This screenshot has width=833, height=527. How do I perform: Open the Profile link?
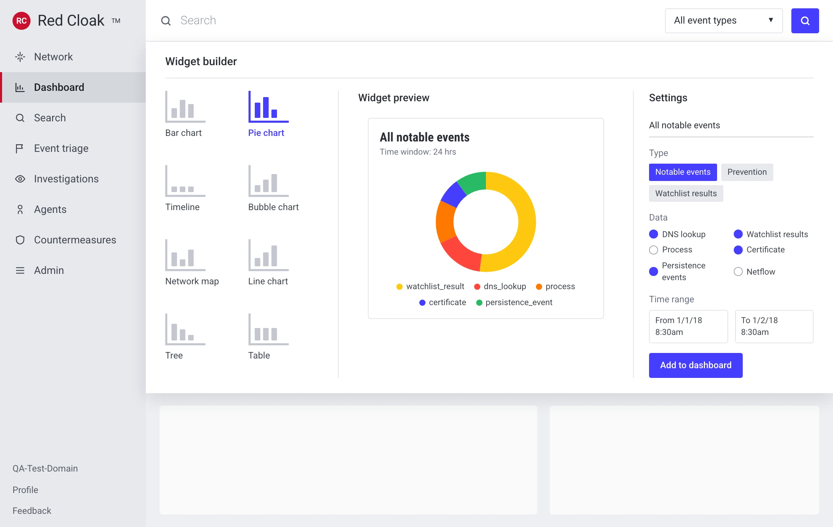pyautogui.click(x=25, y=490)
